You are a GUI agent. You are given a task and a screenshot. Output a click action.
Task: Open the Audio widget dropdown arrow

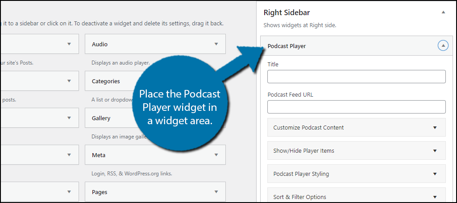pos(216,44)
